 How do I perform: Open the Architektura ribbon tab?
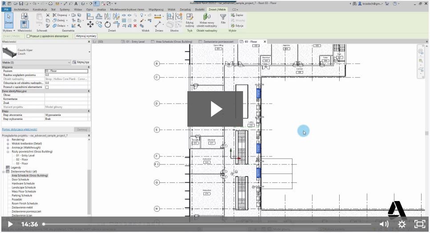(21, 9)
